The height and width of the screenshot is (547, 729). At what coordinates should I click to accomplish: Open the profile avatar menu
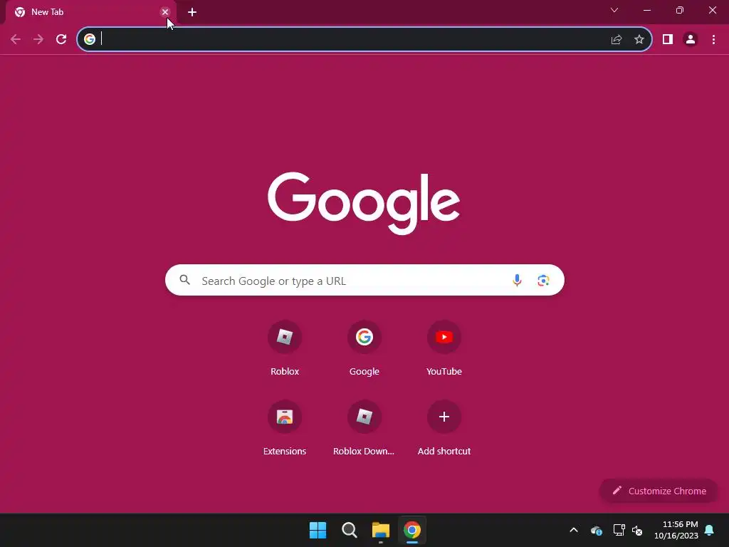[x=691, y=40]
